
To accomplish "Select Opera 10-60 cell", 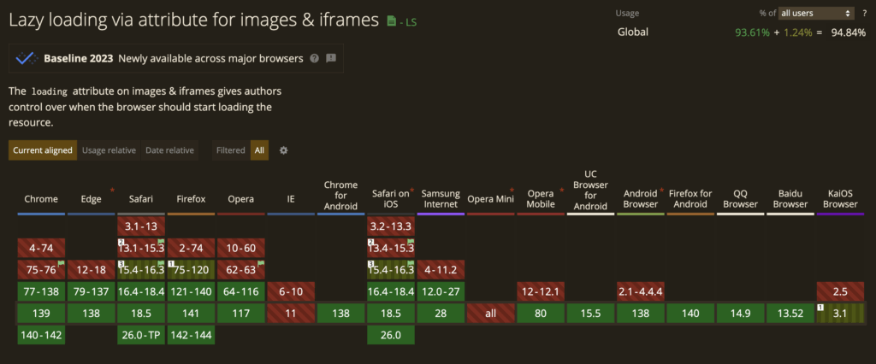I will point(240,248).
